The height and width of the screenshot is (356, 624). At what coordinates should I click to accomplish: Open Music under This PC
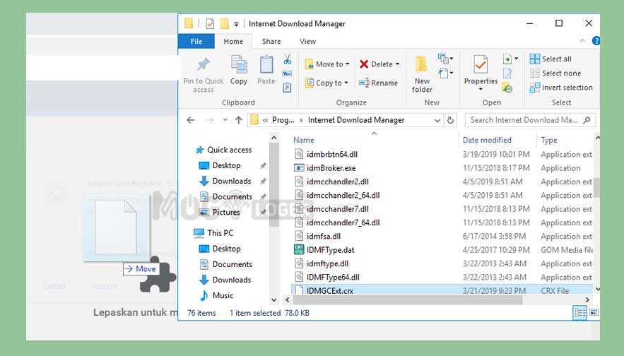point(223,295)
